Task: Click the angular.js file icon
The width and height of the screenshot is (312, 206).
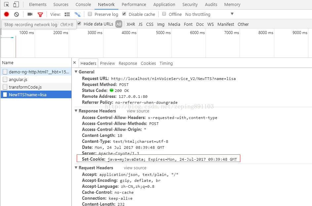Action: (5, 79)
